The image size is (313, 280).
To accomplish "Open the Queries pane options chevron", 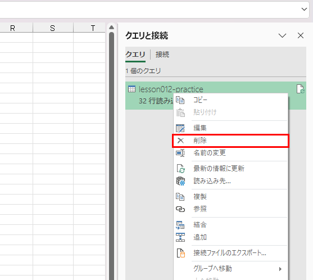I will pyautogui.click(x=282, y=36).
